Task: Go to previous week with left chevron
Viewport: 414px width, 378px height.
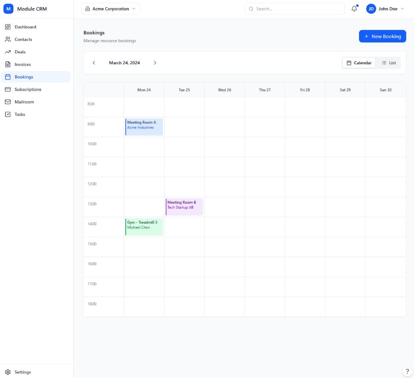Action: click(x=94, y=63)
